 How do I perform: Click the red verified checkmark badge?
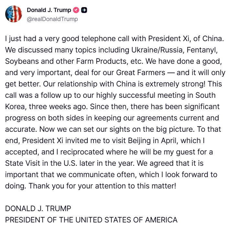pyautogui.click(x=76, y=10)
